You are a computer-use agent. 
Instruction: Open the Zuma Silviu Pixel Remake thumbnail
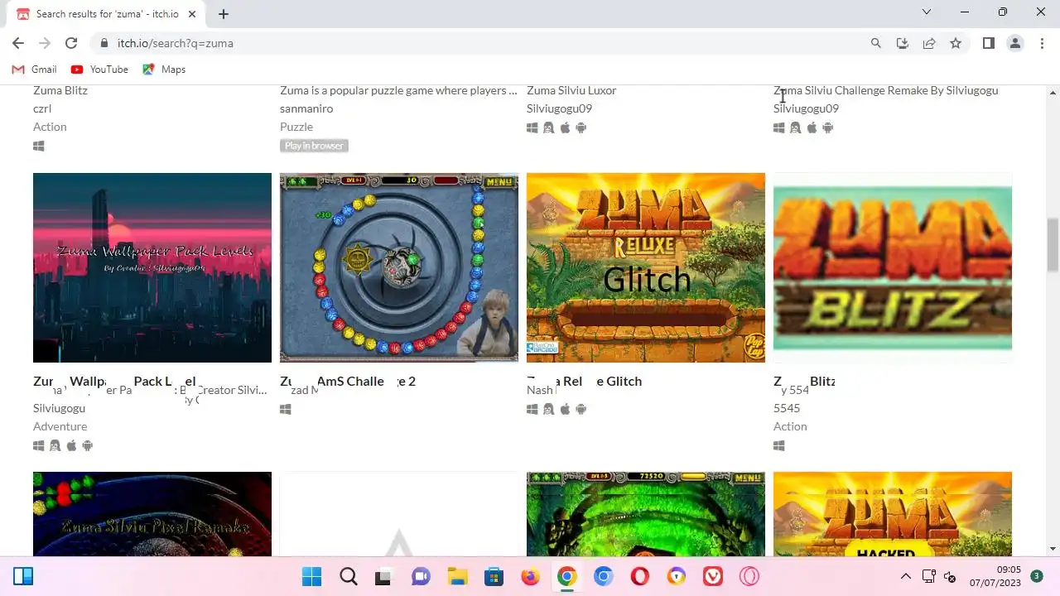[x=152, y=514]
